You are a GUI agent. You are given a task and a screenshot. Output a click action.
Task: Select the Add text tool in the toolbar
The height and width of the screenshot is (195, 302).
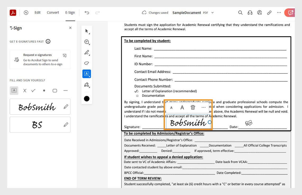pos(86,74)
